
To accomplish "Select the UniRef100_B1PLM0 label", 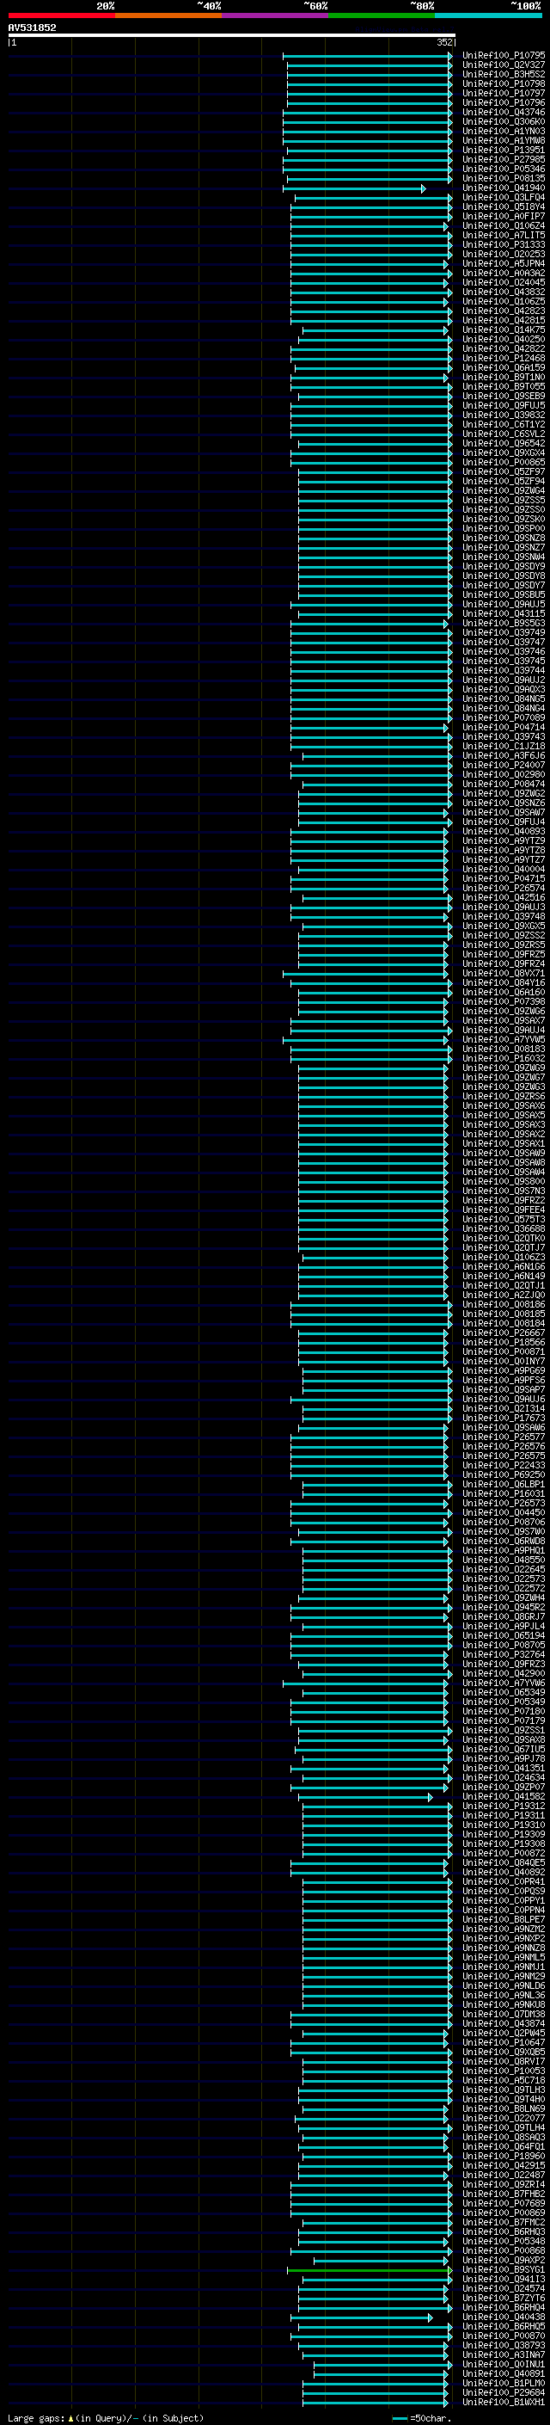I will click(504, 2383).
